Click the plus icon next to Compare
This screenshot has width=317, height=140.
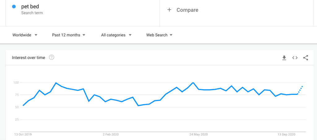[169, 10]
